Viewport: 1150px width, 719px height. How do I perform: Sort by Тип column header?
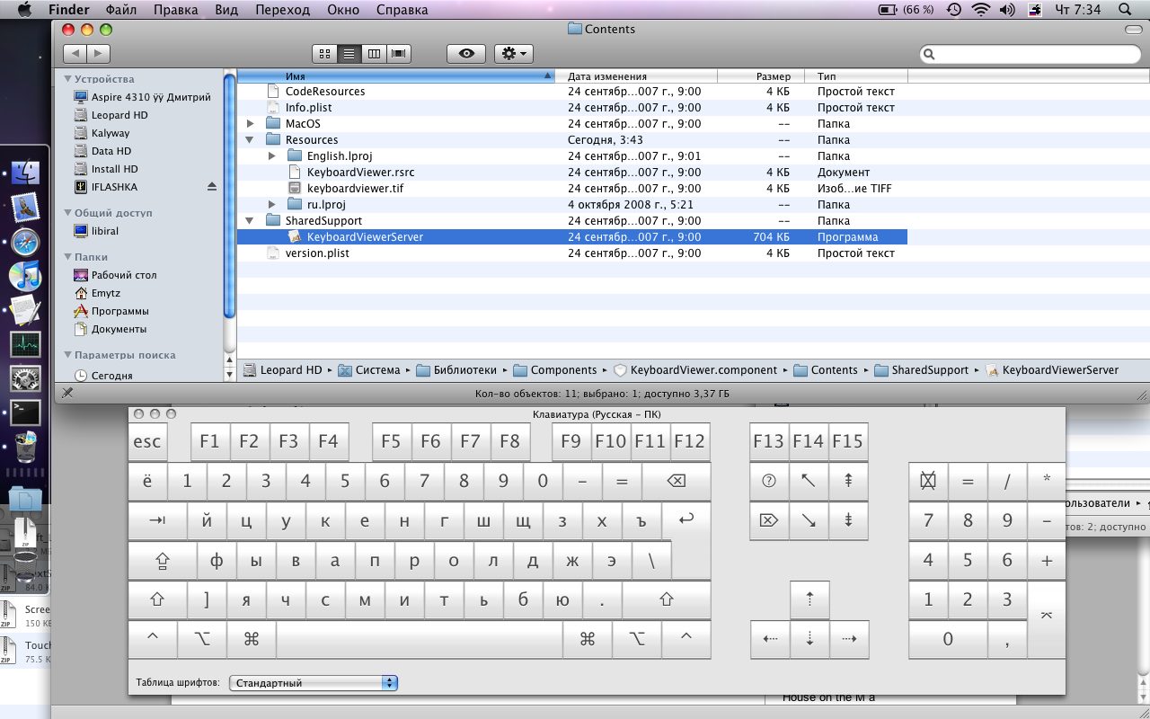coord(855,76)
